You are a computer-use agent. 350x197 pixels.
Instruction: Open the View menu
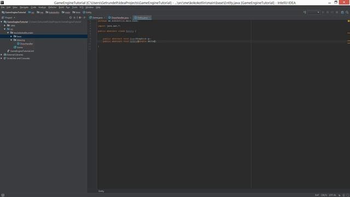[x=15, y=7]
